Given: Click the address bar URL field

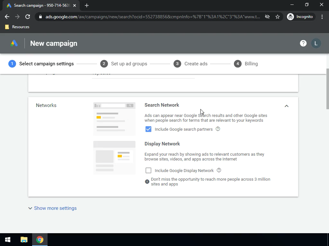Looking at the screenshot, I should [x=153, y=17].
